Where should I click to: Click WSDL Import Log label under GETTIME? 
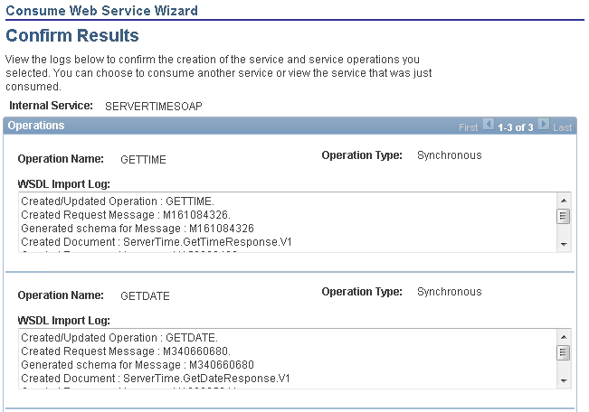coord(64,184)
